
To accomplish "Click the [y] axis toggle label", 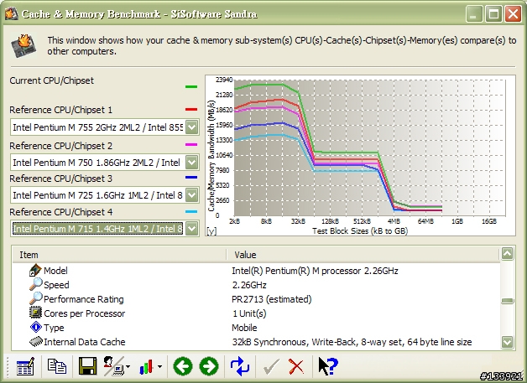I will (211, 231).
